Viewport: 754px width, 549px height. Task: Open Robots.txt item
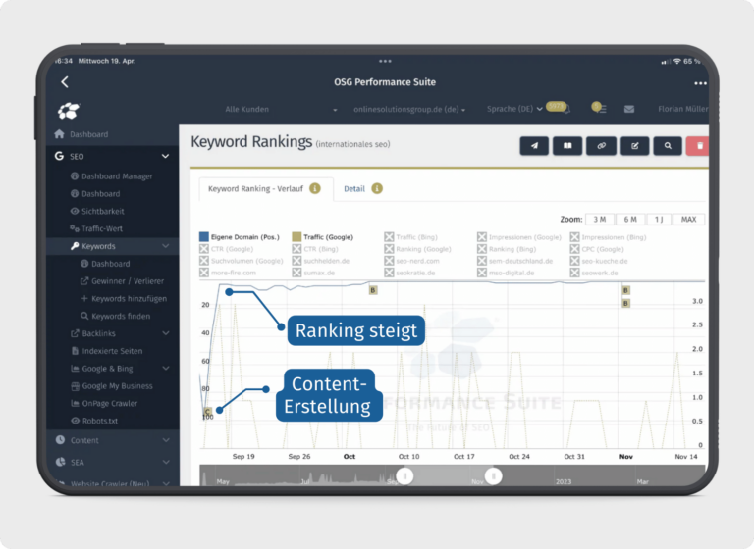click(94, 421)
